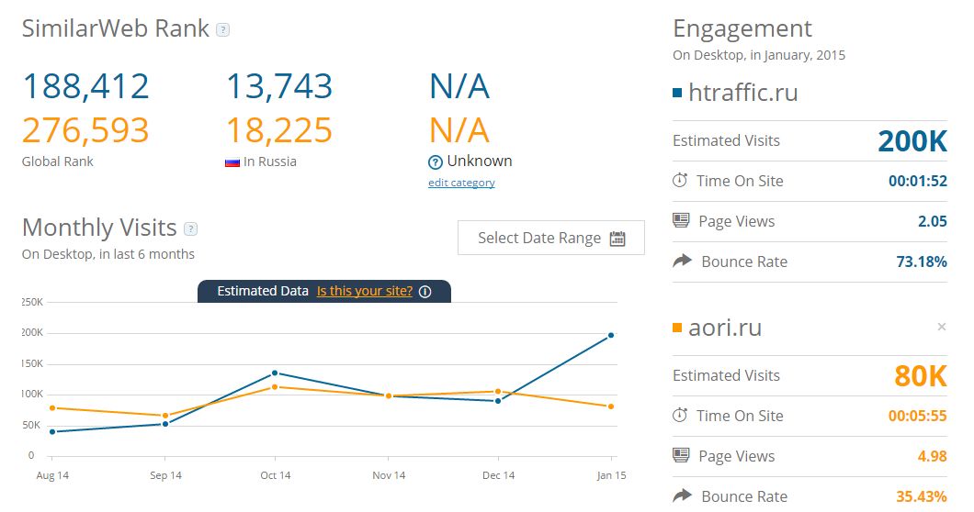
Task: Click global rank value 188,412
Action: tap(85, 85)
